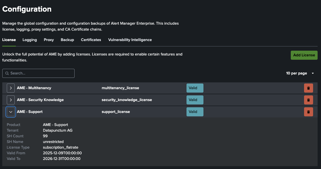Expand the AME - Security Knowledge license details
The image size is (321, 169).
pos(10,100)
